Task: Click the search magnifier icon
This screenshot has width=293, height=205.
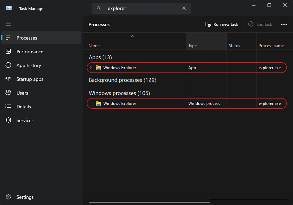Action: click(99, 8)
